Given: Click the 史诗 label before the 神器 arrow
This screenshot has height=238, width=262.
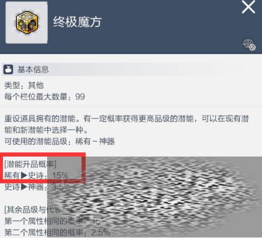Looking at the screenshot, I should pos(12,187).
